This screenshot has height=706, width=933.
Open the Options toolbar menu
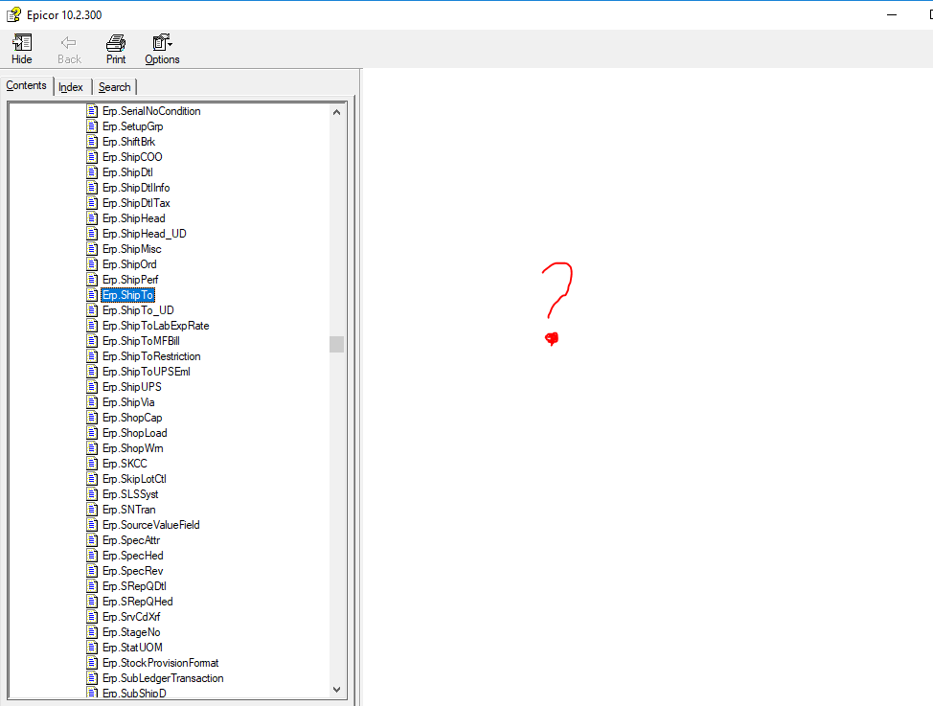162,49
